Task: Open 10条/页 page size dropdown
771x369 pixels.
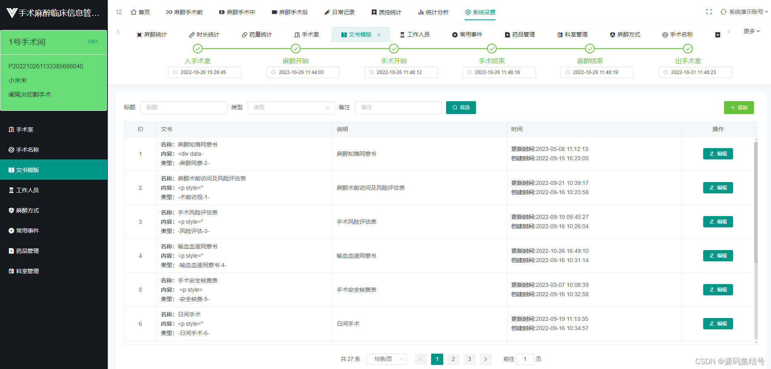Action: pos(387,359)
